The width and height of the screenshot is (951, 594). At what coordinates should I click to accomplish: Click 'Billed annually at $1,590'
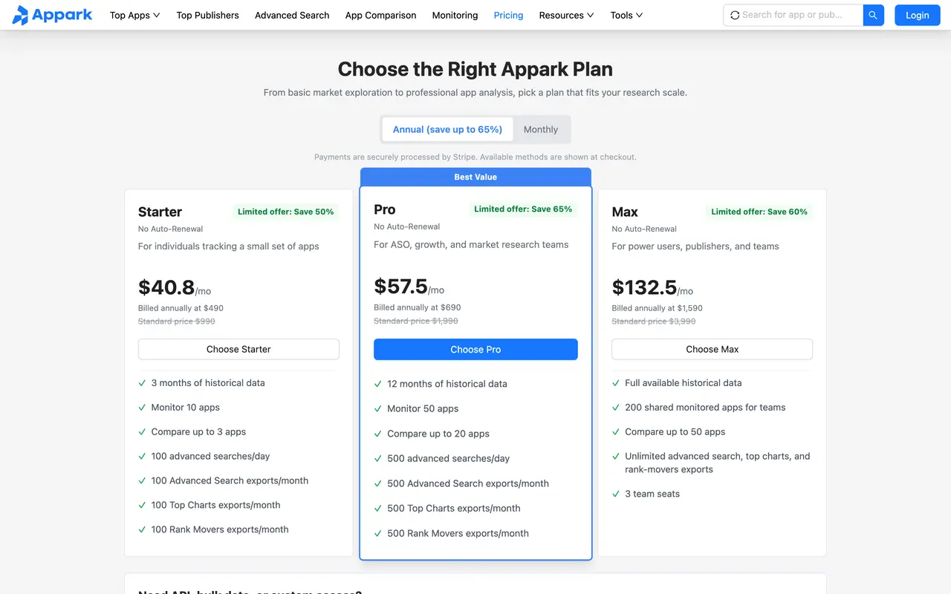point(657,308)
